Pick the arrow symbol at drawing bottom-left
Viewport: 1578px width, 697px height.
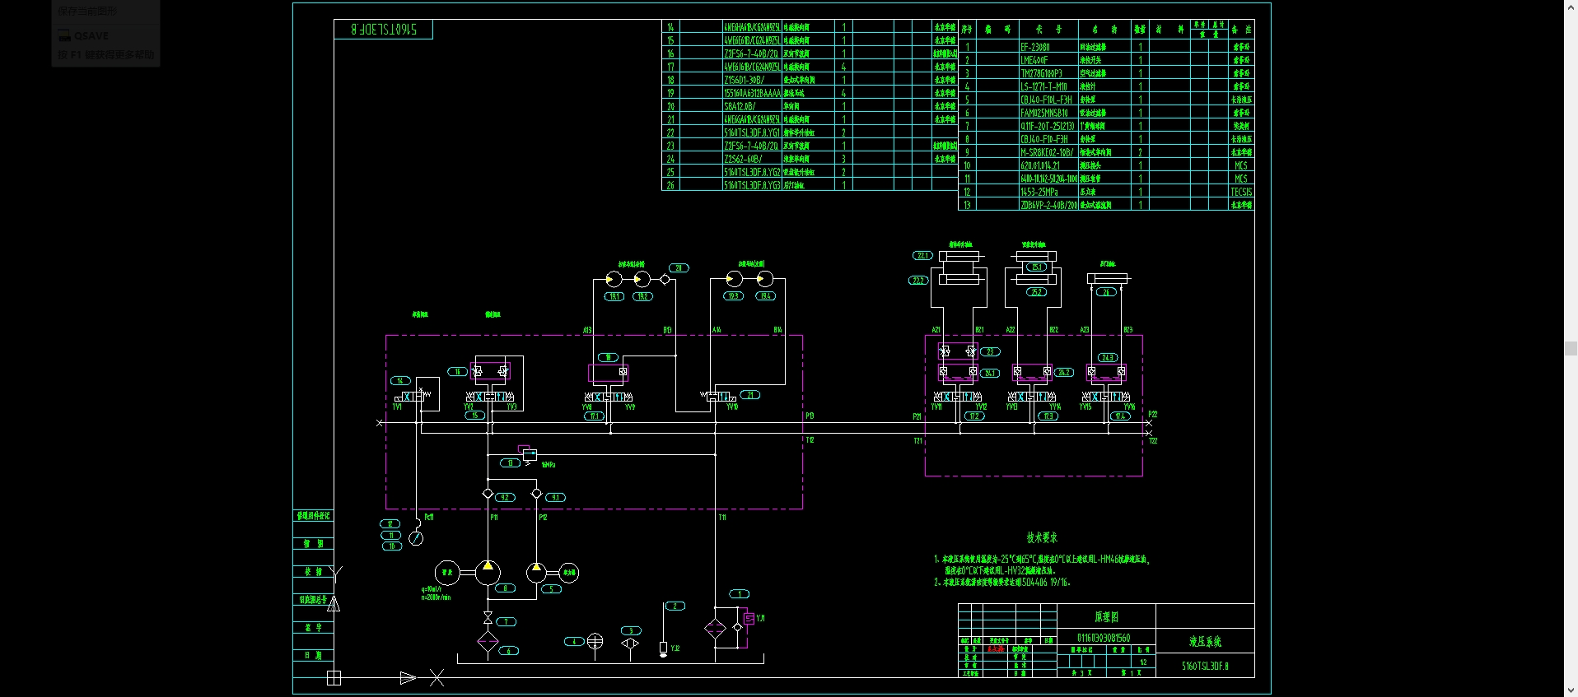(x=408, y=678)
